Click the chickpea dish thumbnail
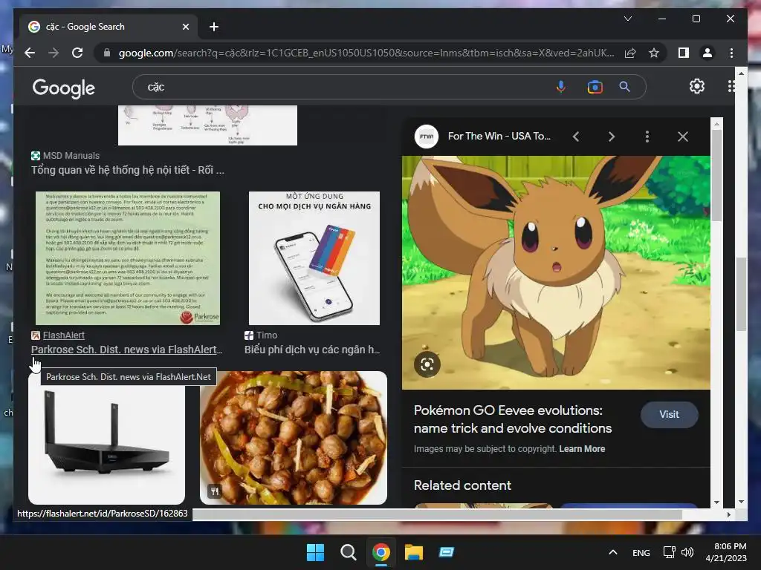 (294, 438)
